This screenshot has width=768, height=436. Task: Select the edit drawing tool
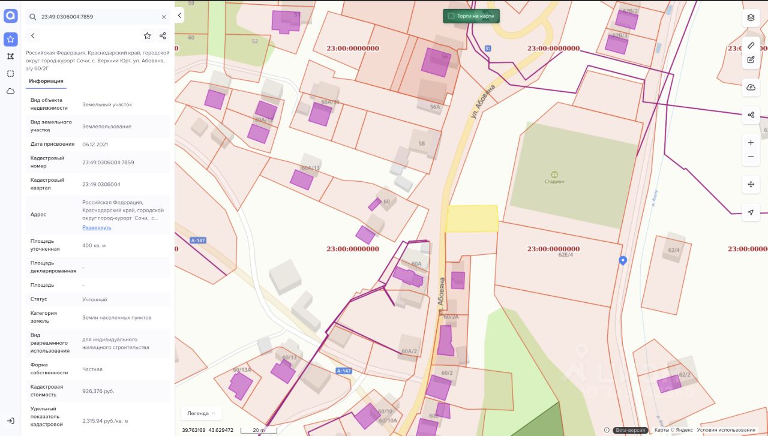751,59
